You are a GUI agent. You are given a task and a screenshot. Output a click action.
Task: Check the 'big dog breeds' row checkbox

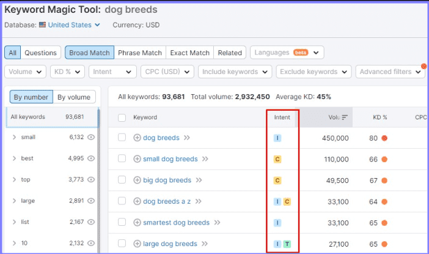tap(122, 180)
